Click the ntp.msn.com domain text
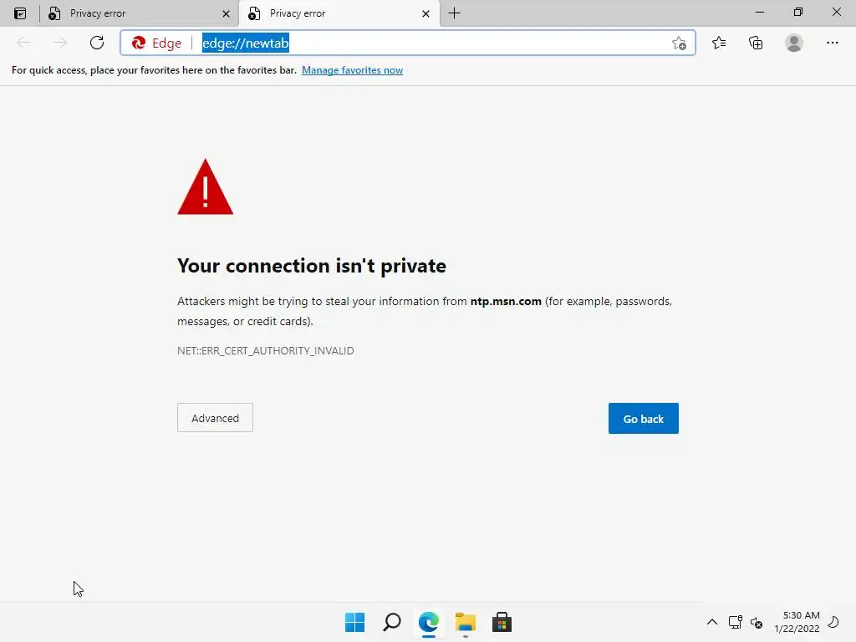This screenshot has height=642, width=856. pyautogui.click(x=506, y=301)
